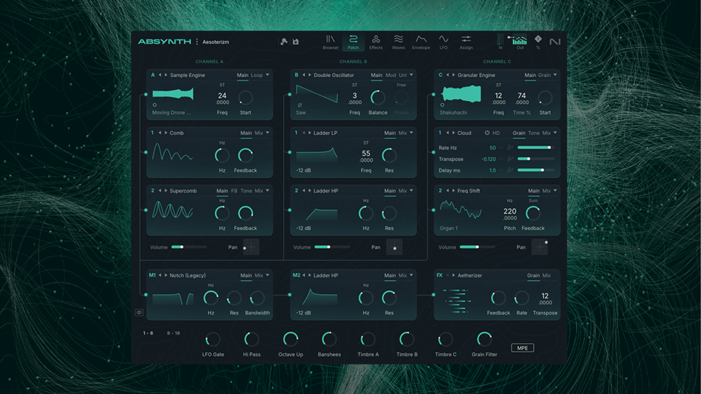Viewport: 701px width, 394px height.
Task: Click the Octave Up macro knob
Action: pyautogui.click(x=290, y=339)
